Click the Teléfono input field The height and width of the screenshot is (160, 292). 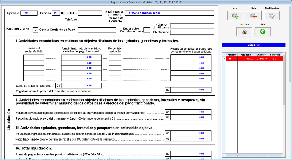pos(90,19)
